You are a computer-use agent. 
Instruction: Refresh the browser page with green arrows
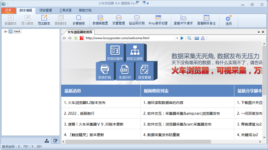pyautogui.click(x=76, y=38)
